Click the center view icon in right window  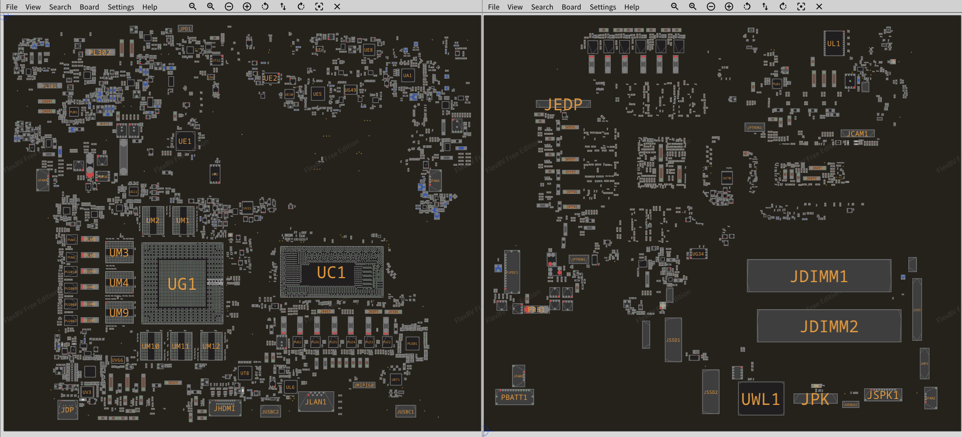tap(801, 7)
